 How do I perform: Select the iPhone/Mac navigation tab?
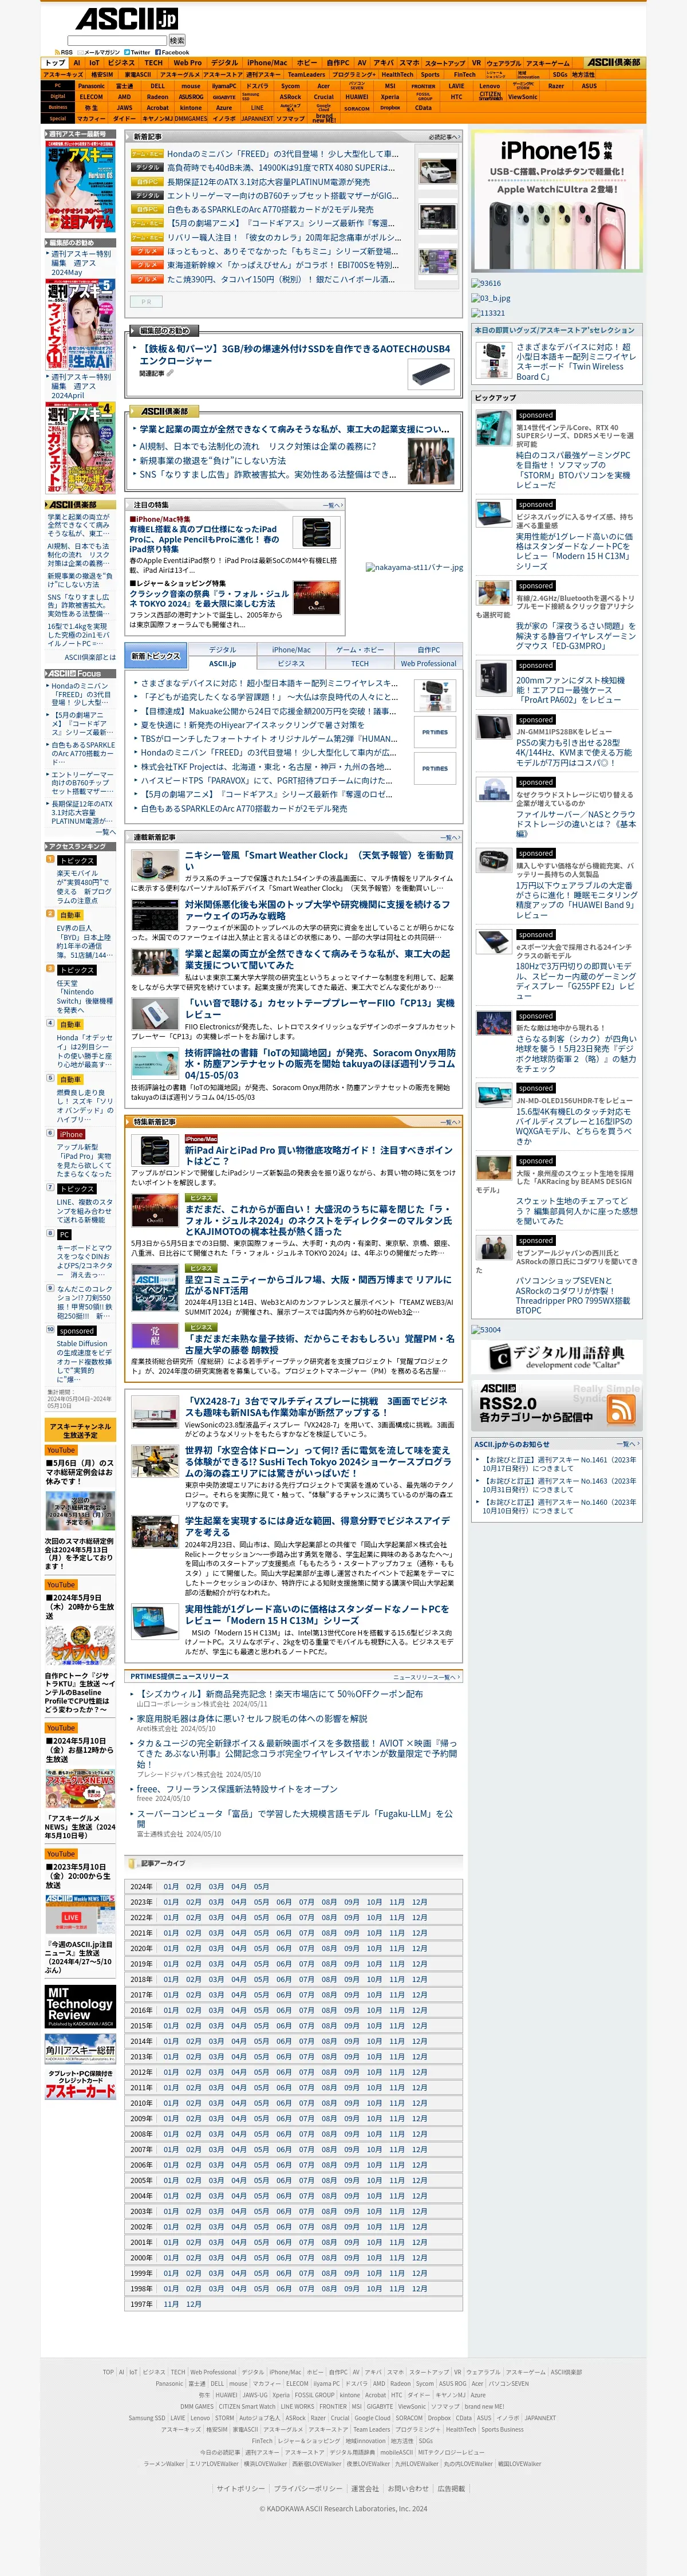[x=267, y=63]
